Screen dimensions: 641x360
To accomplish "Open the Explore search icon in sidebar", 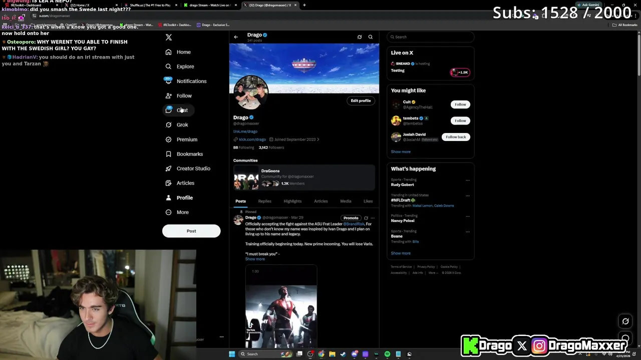I will (168, 66).
